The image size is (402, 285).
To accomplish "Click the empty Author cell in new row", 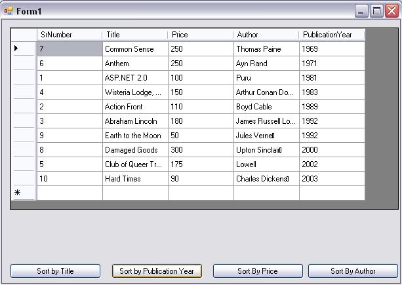I will coord(267,193).
